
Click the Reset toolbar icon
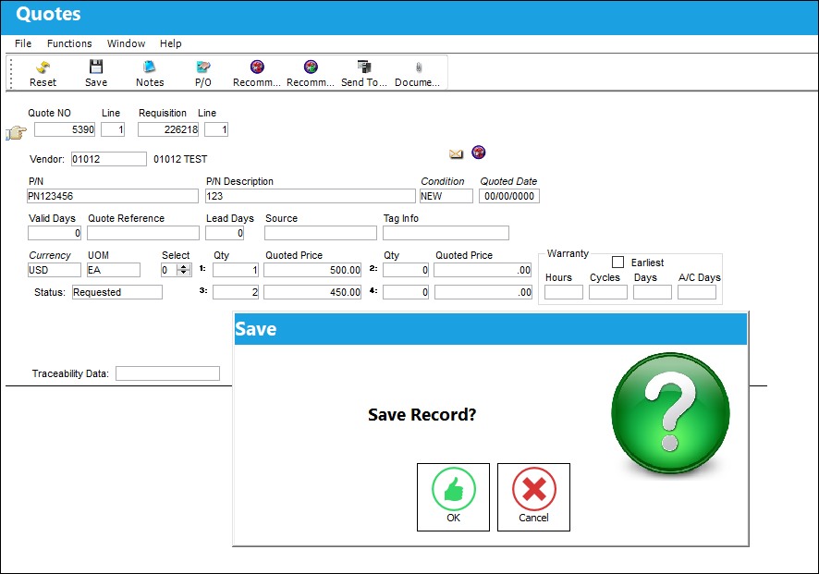[x=43, y=67]
